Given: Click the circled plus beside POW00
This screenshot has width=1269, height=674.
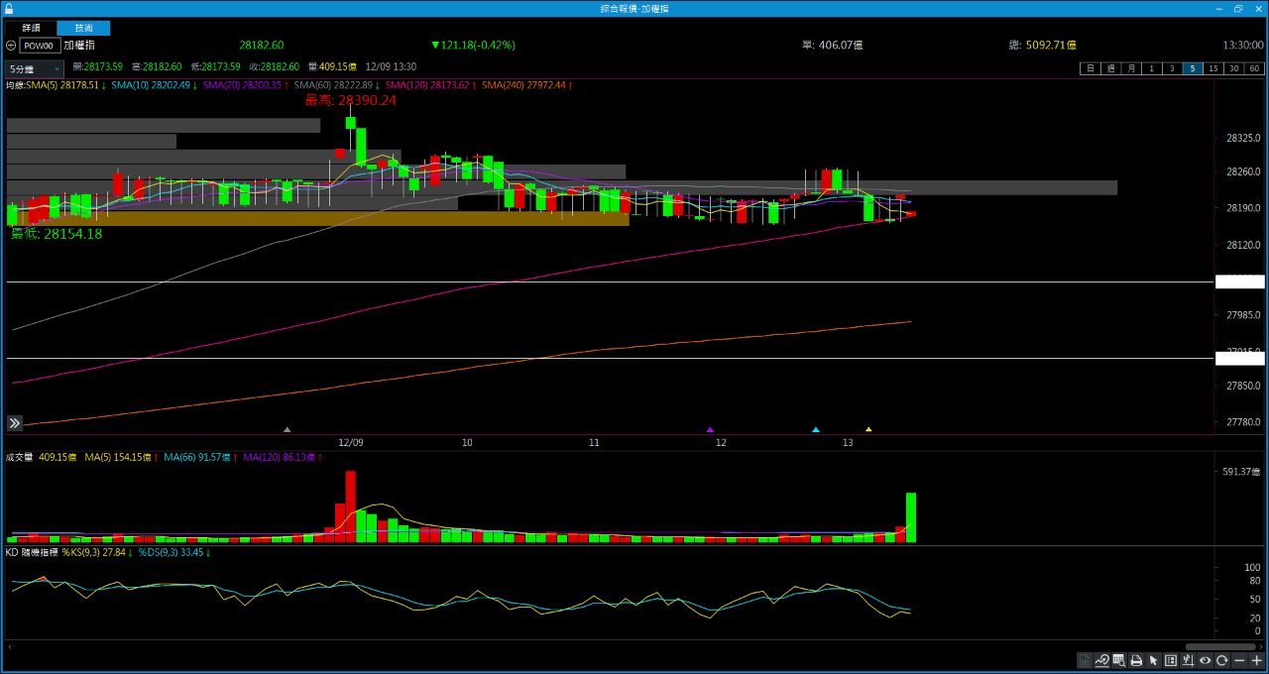Looking at the screenshot, I should tap(11, 46).
